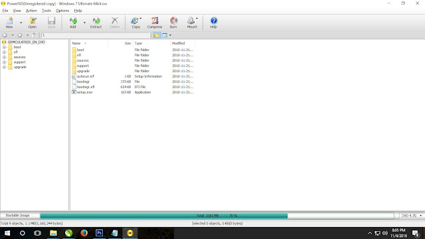Open the dropdown arrow next to Add
425x239 pixels.
(84, 23)
